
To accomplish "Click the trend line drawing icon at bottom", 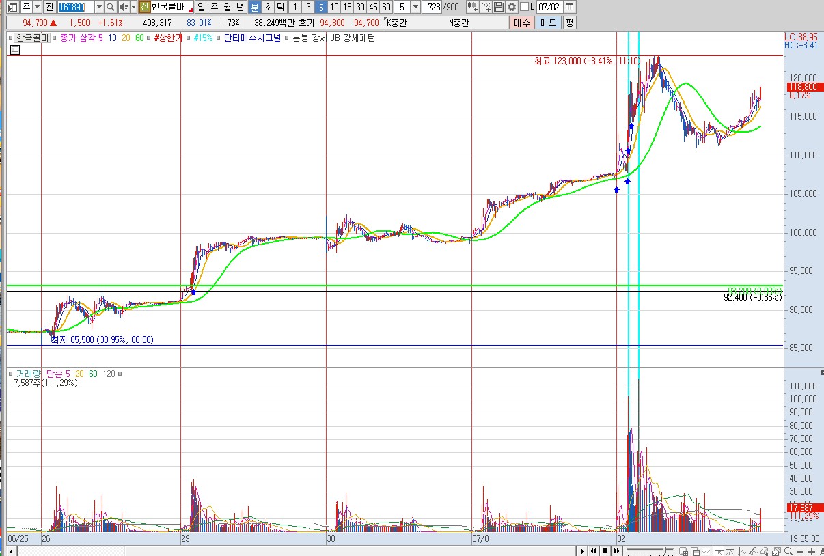I will pyautogui.click(x=753, y=551).
